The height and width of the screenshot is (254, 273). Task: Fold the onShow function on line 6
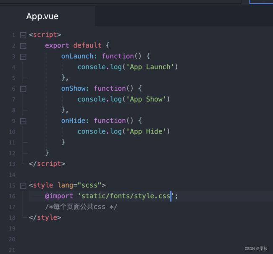point(23,89)
